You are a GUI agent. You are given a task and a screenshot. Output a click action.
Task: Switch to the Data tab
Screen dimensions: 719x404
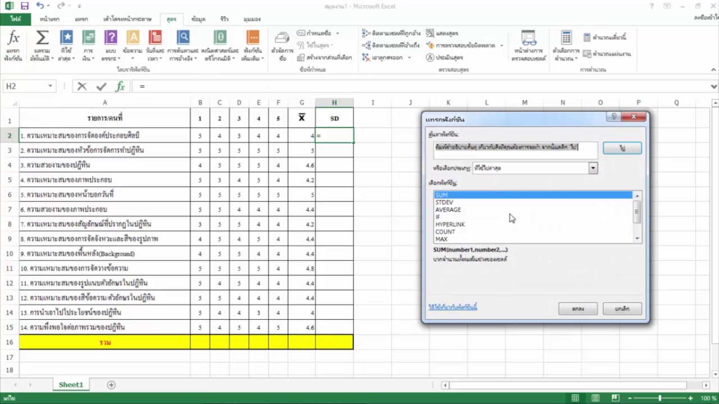[198, 19]
